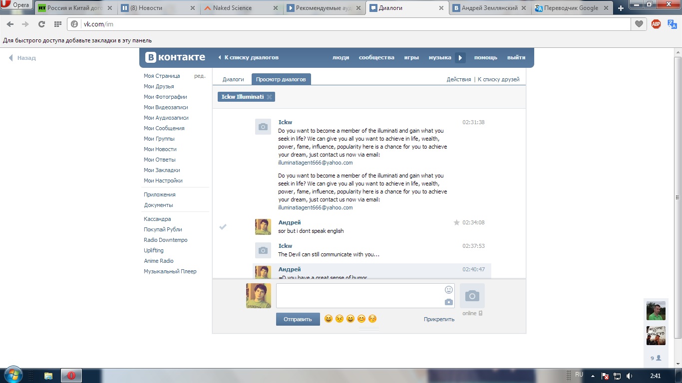The width and height of the screenshot is (682, 383).
Task: Insert the blushing smile emoji
Action: [x=361, y=319]
